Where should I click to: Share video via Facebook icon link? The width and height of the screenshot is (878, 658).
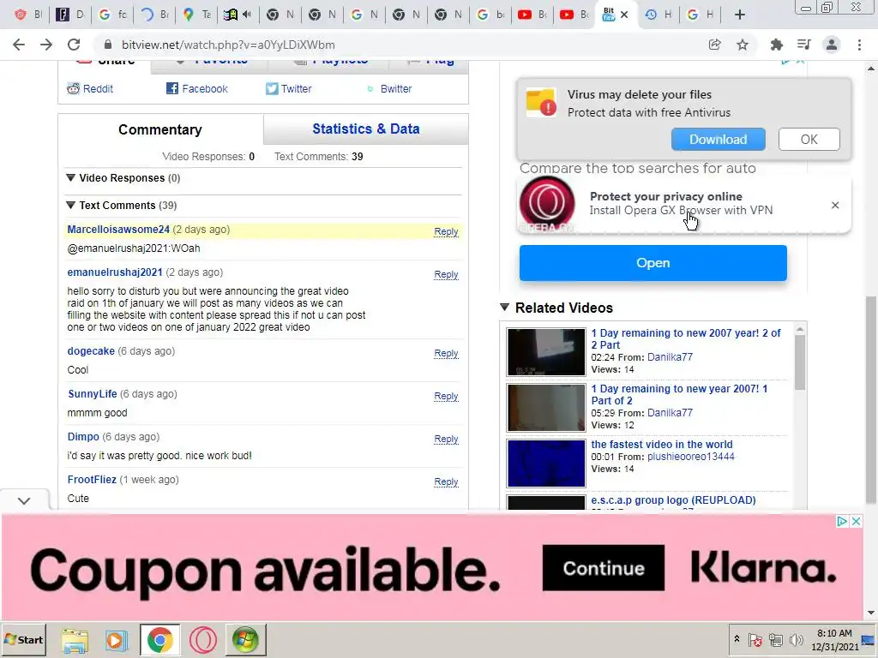196,88
